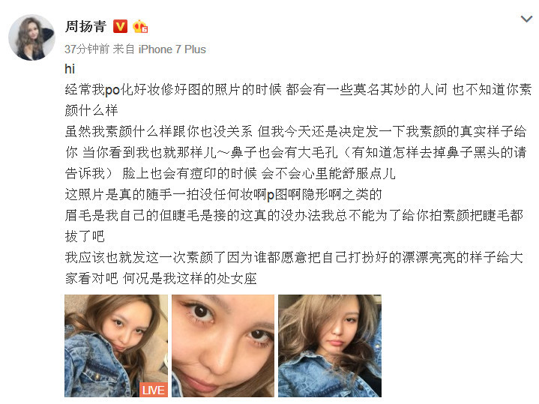This screenshot has height=404, width=539.
Task: Click the round profile avatar
Action: click(31, 37)
